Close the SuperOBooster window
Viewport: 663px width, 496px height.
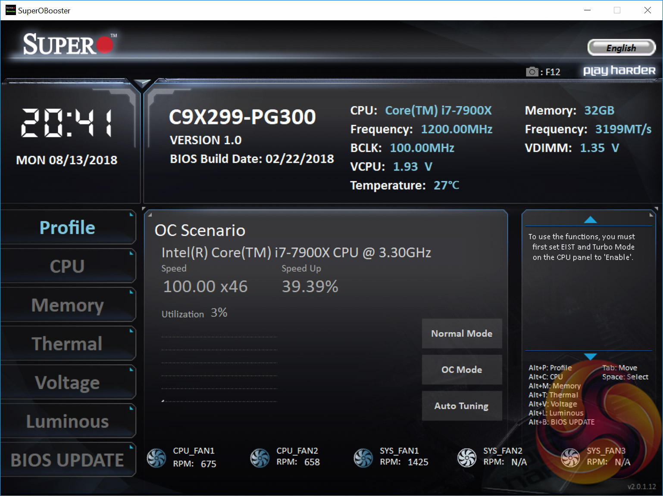point(647,10)
